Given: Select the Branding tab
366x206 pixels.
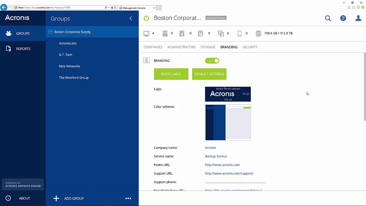Looking at the screenshot, I should point(229,47).
